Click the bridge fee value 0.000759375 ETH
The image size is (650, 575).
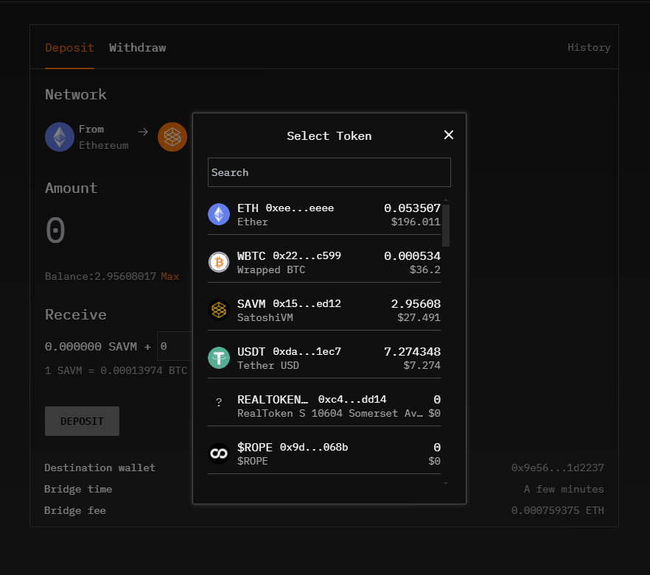click(x=557, y=510)
